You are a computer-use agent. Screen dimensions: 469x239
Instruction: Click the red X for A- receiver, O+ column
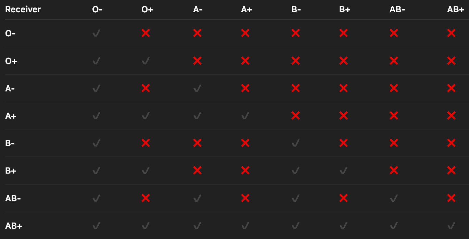[x=145, y=88]
